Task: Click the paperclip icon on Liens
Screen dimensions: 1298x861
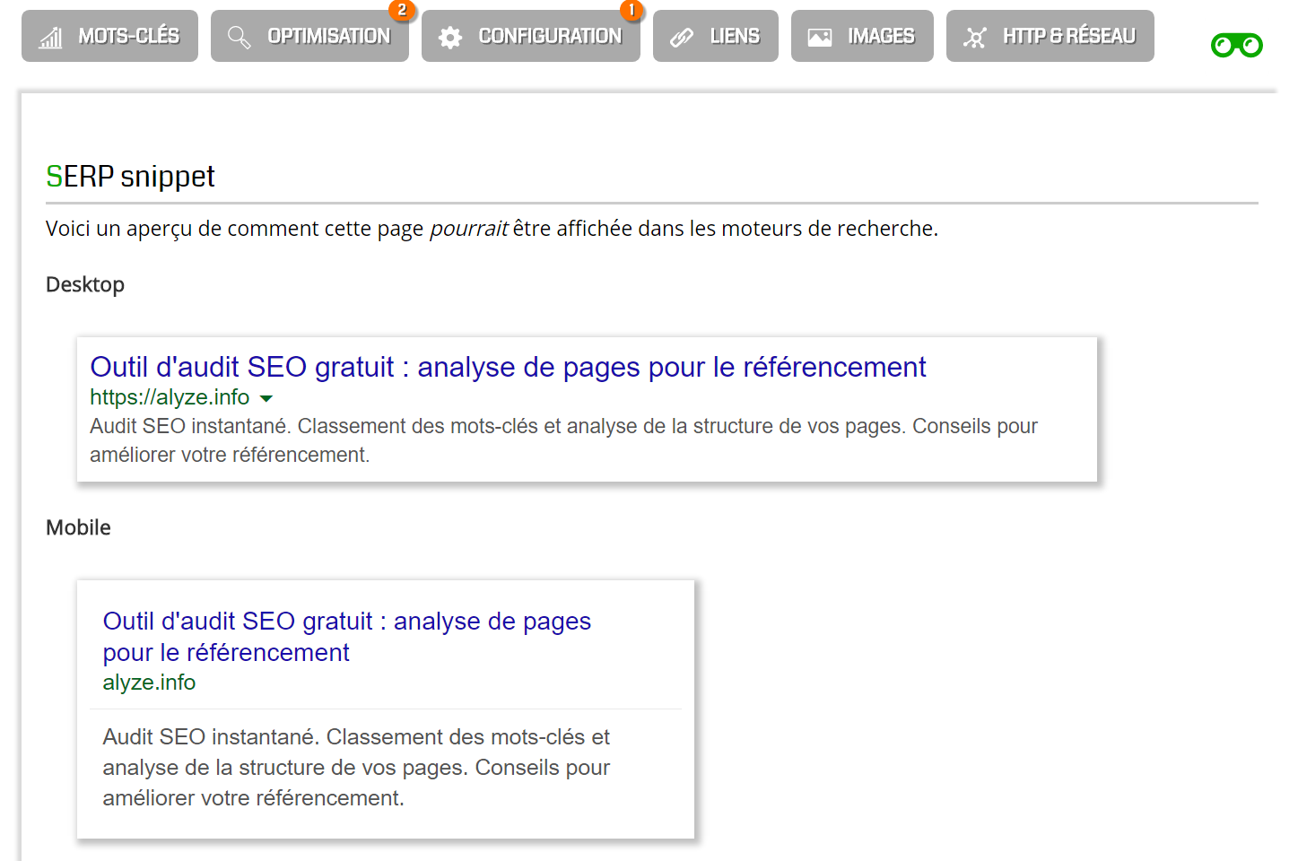Action: click(682, 36)
